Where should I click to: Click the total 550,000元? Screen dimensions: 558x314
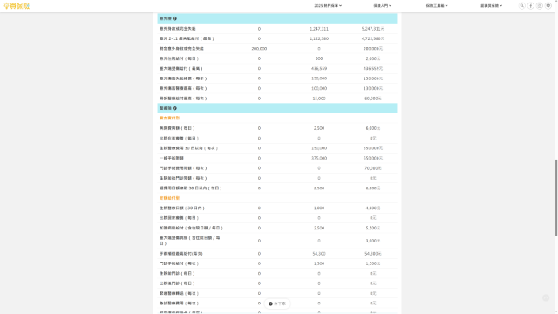pos(373,148)
